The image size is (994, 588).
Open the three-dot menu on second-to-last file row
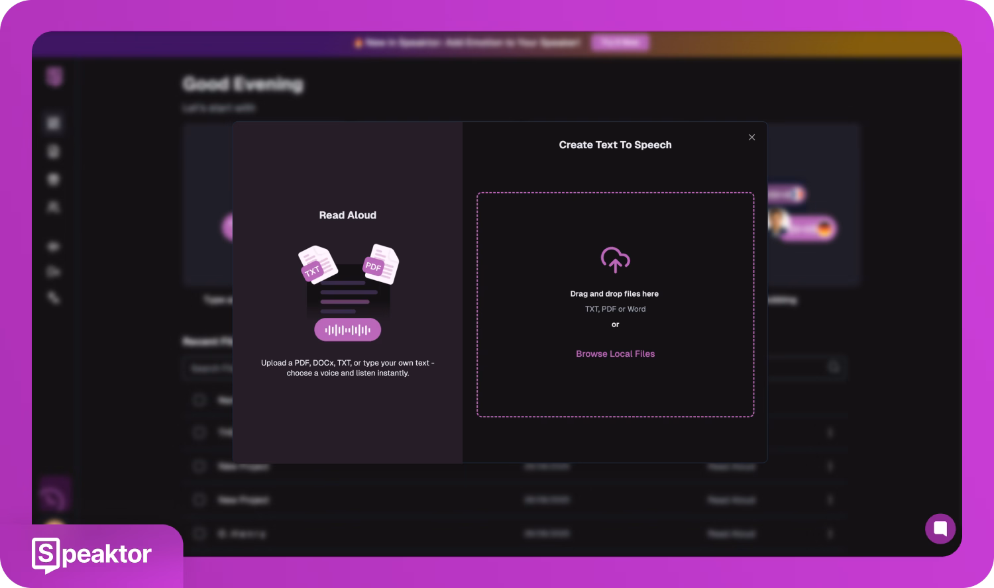(830, 500)
